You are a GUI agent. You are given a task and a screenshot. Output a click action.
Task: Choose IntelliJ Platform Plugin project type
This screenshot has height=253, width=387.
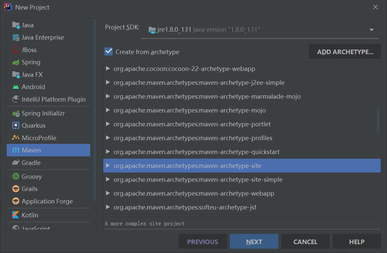49,99
